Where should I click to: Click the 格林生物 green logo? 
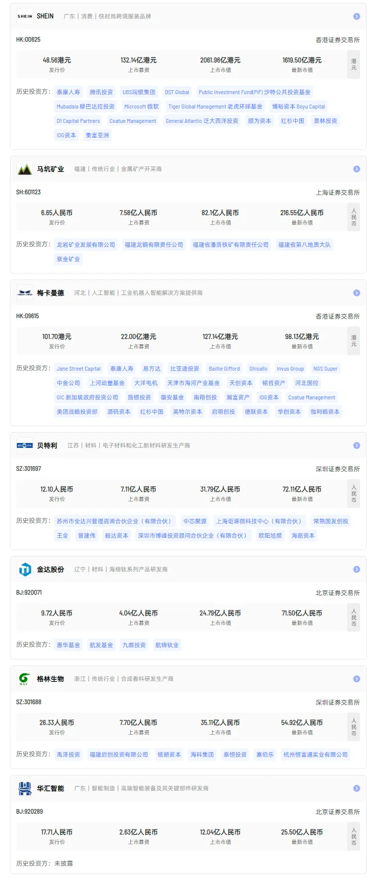coord(25,679)
